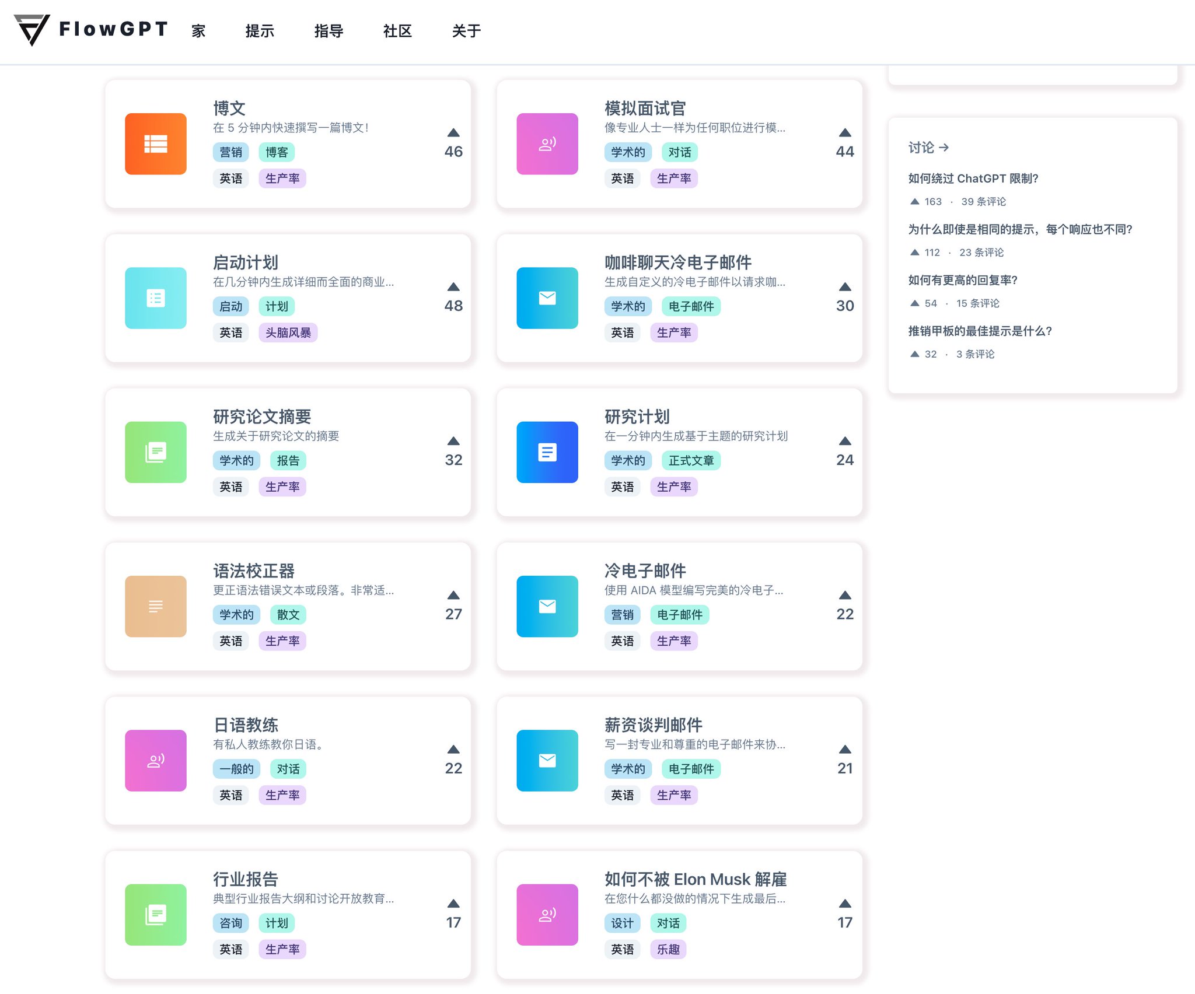This screenshot has width=1195, height=994.
Task: Upvote the 薪资谈判邮件 prompt
Action: tap(845, 750)
